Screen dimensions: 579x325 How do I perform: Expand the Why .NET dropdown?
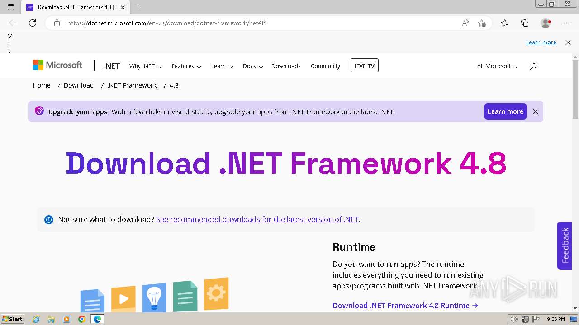pyautogui.click(x=145, y=66)
